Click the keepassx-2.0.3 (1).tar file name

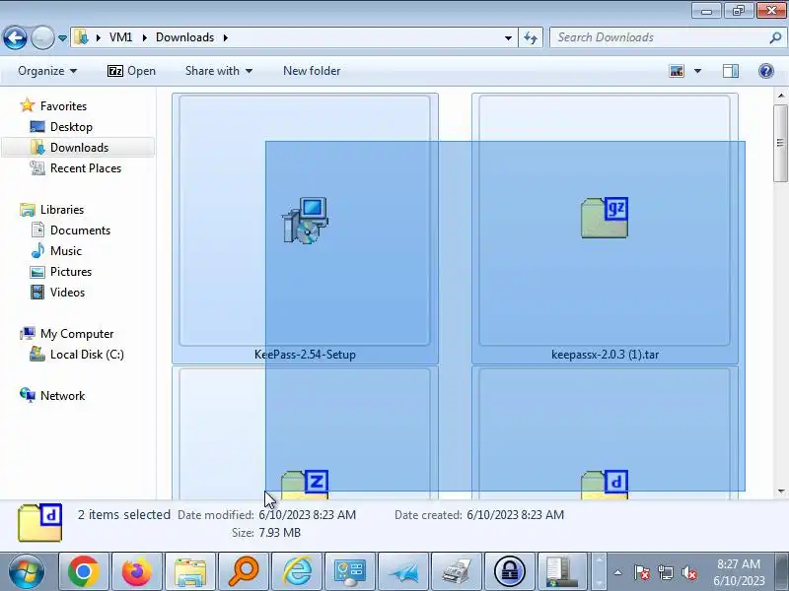(x=605, y=355)
